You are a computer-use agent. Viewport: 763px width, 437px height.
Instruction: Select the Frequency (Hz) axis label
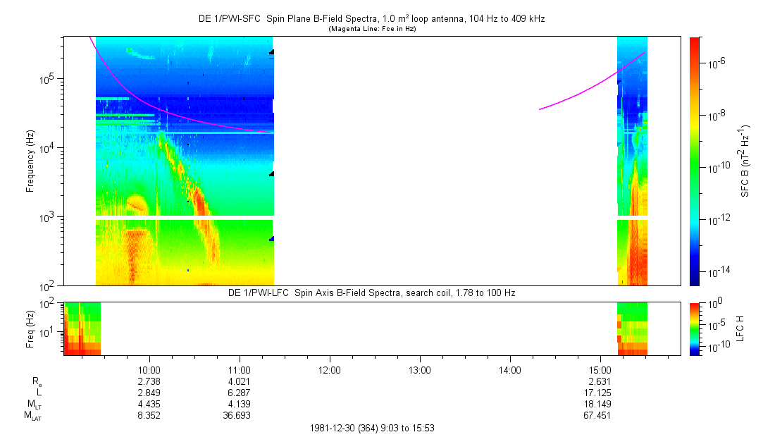click(30, 161)
